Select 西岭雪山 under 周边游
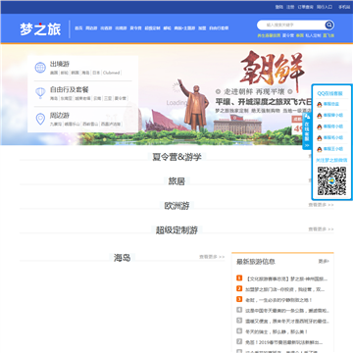 click(90, 125)
